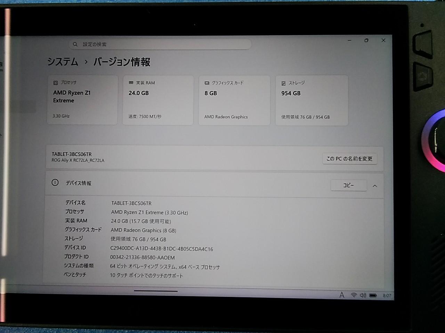Screen dimensions: 445x333
Task: Copy device info with the コピー button
Action: coord(348,185)
